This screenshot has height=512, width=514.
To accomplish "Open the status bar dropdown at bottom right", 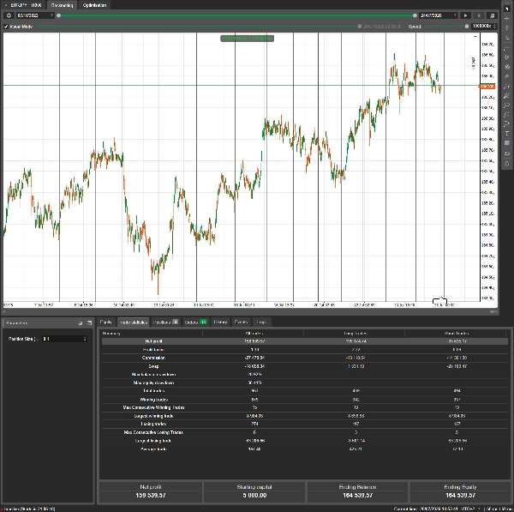I will [479, 509].
